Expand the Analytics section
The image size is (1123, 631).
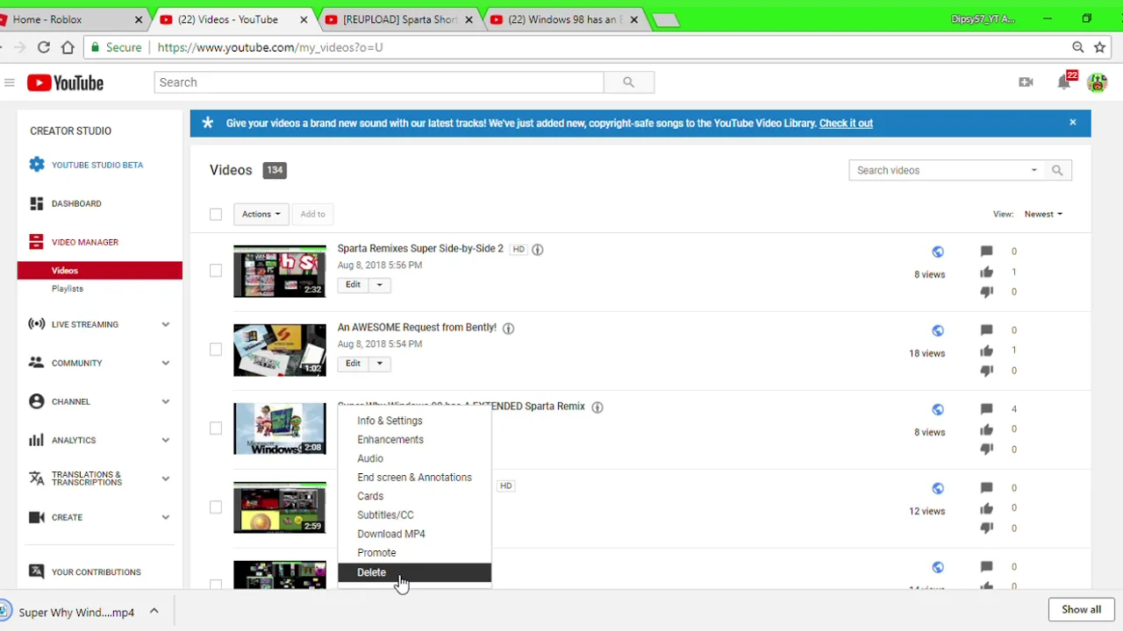click(165, 440)
